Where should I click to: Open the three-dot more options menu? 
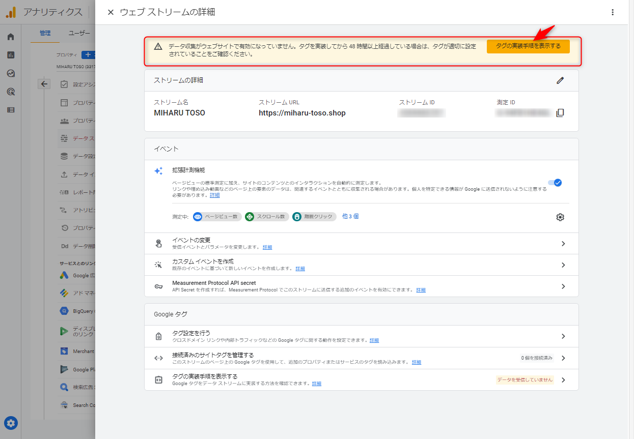click(613, 12)
